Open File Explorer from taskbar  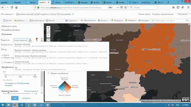(x=9, y=105)
